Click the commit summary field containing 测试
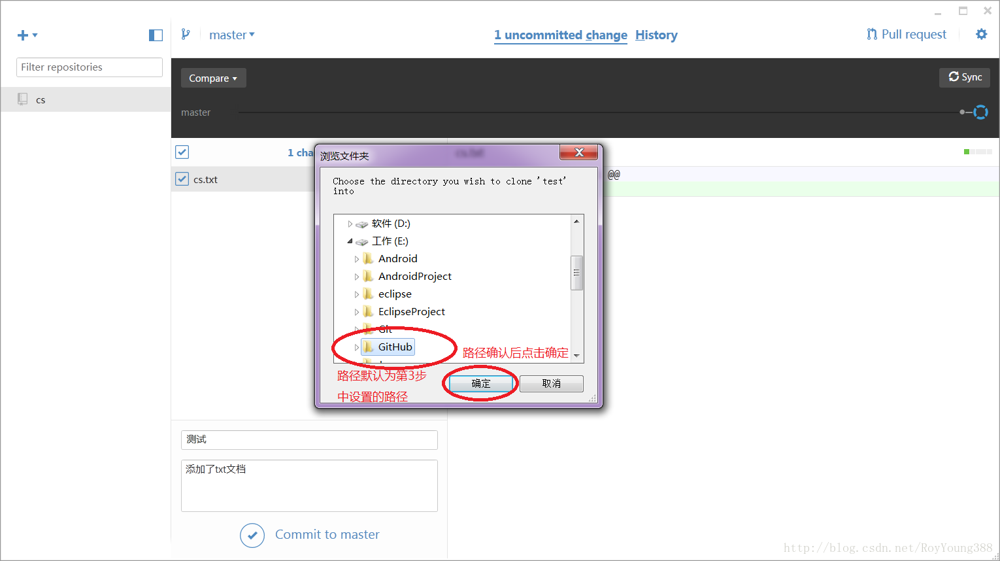 click(x=309, y=440)
